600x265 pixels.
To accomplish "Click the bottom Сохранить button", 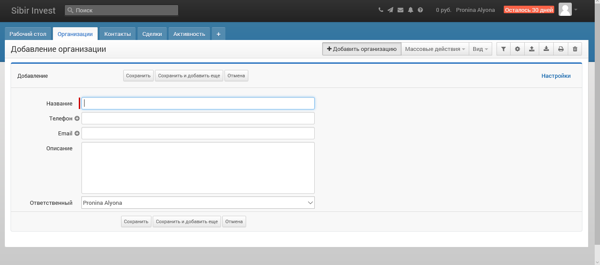I will [x=136, y=221].
